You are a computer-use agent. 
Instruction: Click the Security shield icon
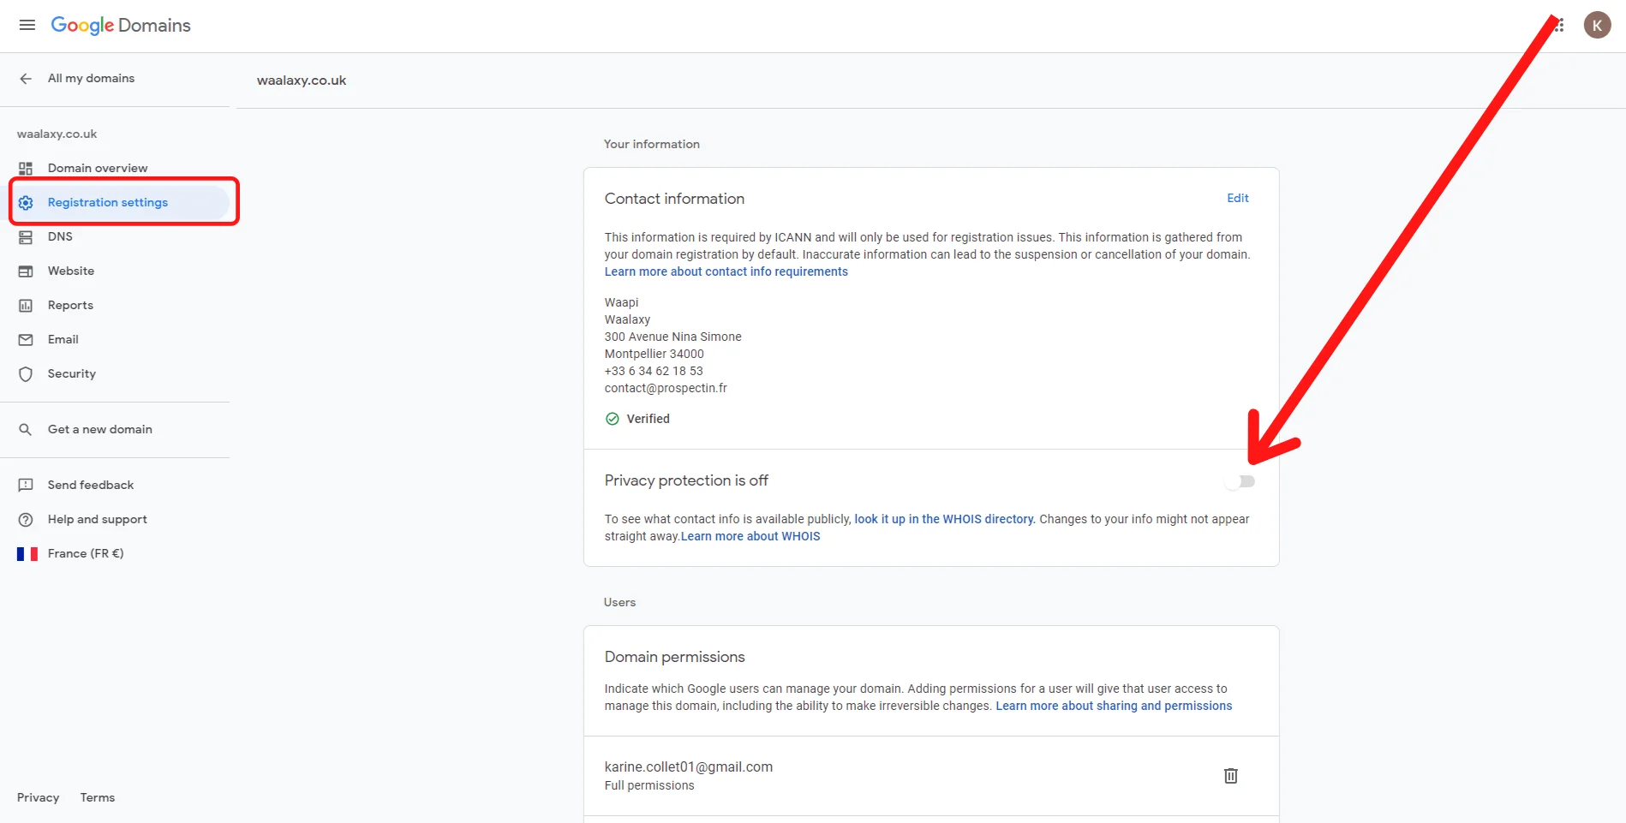(26, 374)
